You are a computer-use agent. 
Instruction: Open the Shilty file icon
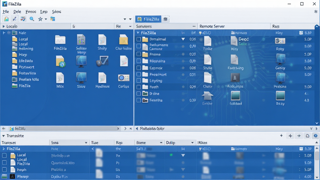pos(102,42)
